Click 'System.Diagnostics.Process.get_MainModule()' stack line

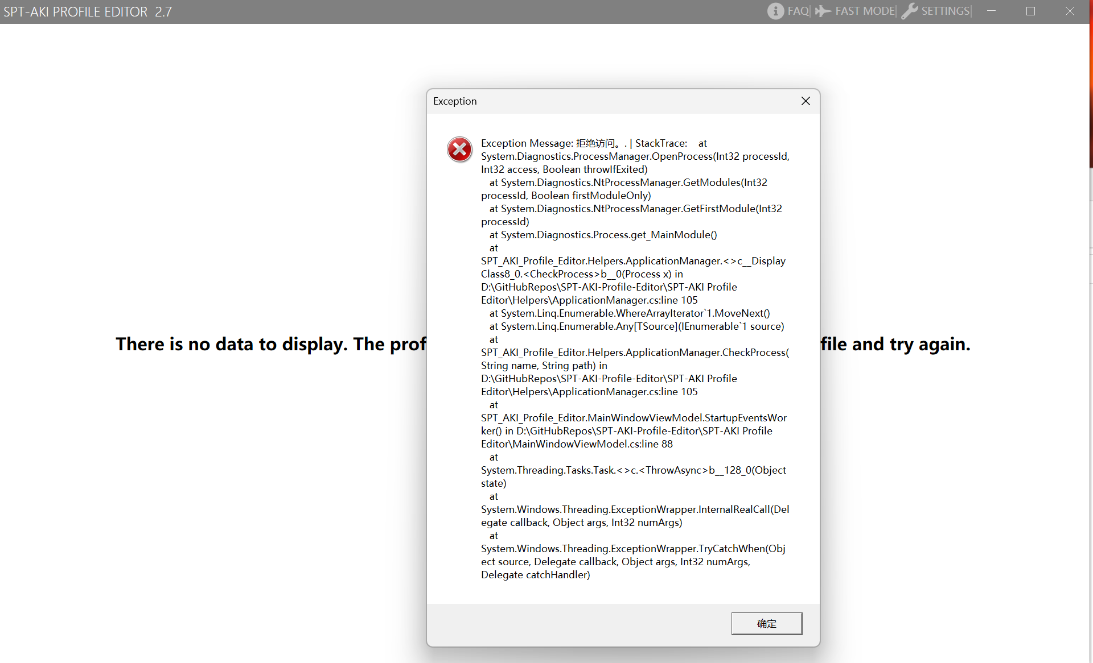coord(603,235)
